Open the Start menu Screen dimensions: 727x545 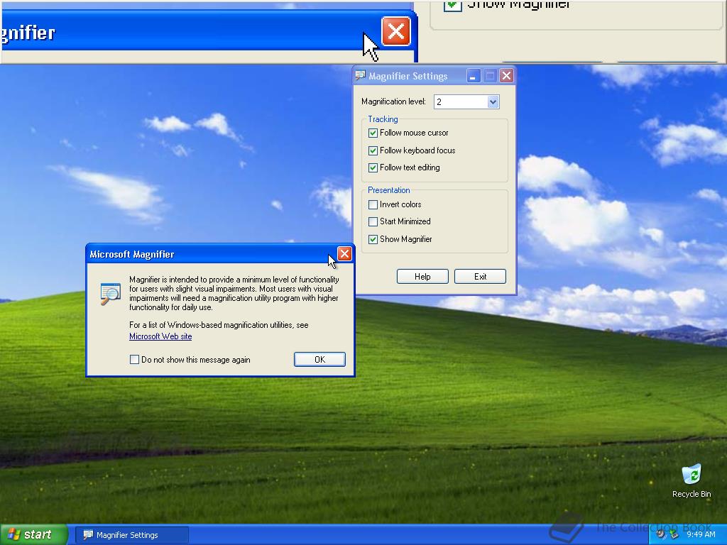(33, 535)
